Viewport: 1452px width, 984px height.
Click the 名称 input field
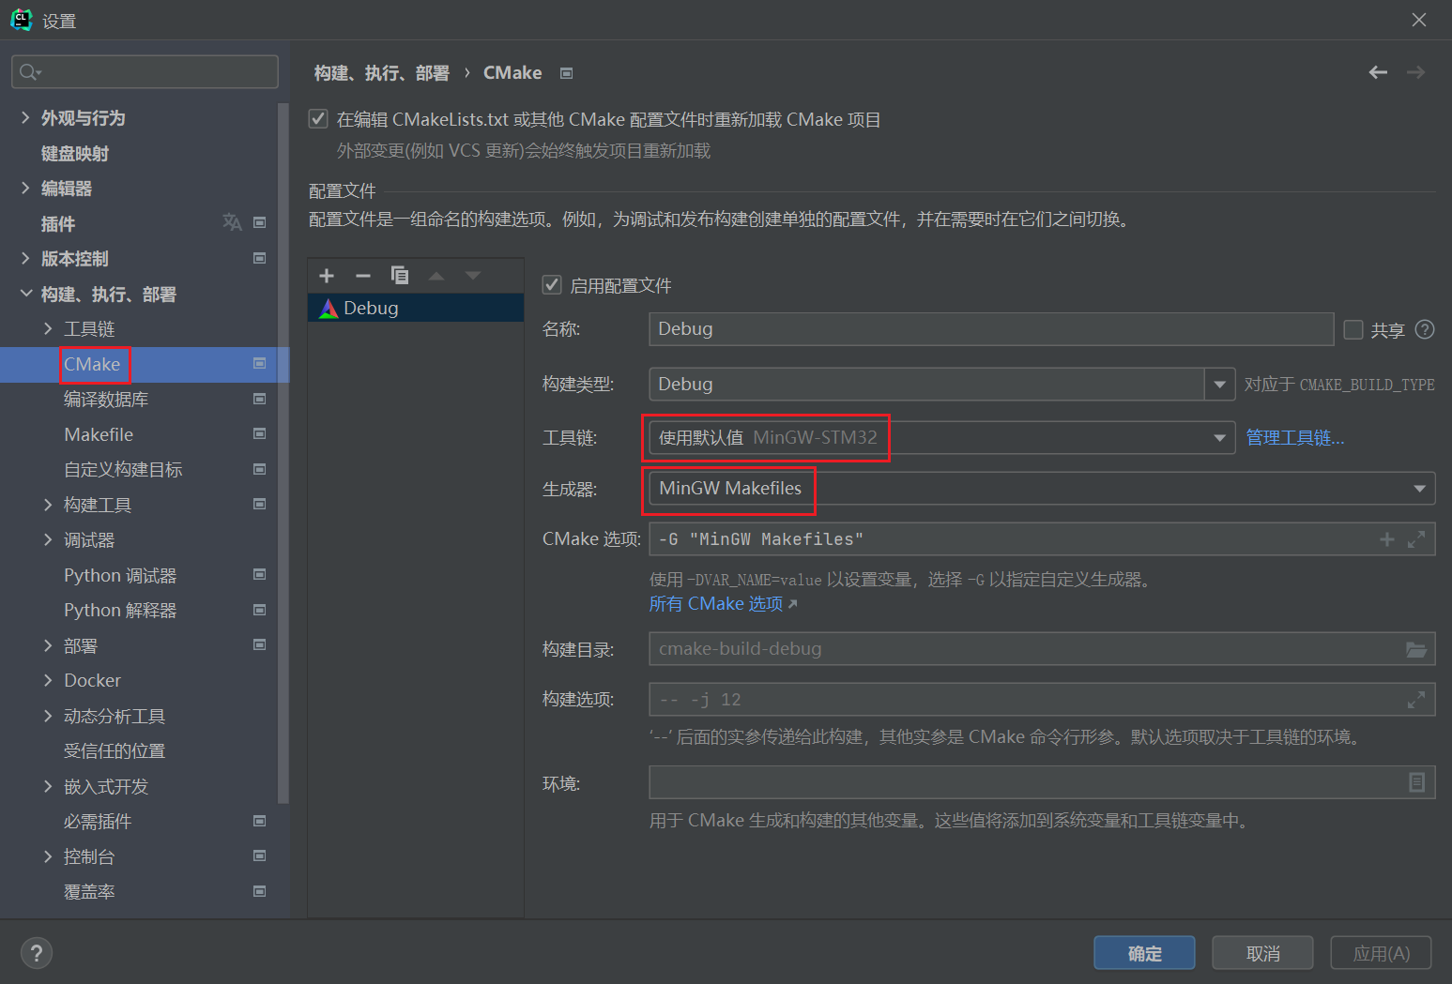coord(991,329)
